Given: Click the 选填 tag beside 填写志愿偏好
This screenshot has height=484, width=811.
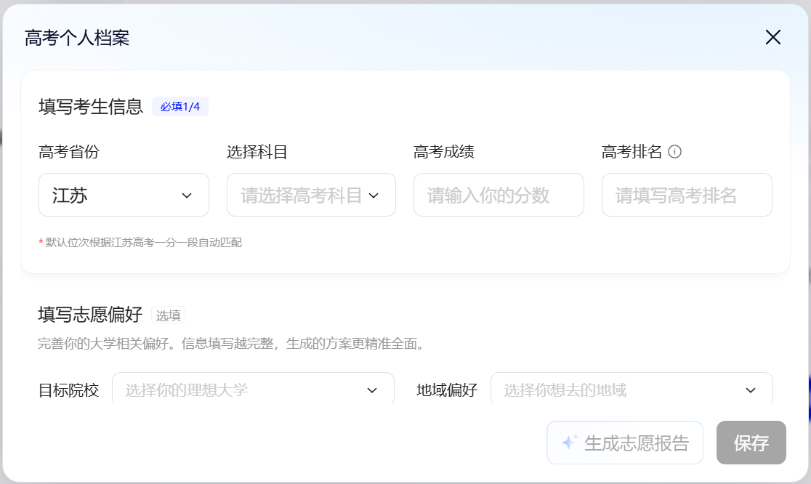Looking at the screenshot, I should tap(168, 315).
